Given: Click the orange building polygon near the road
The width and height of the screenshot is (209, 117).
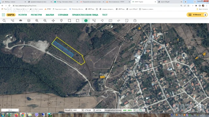Looking at the screenshot, I should 102,77.
